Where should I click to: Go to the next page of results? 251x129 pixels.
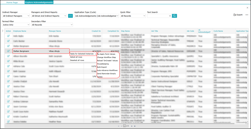tap(131, 126)
